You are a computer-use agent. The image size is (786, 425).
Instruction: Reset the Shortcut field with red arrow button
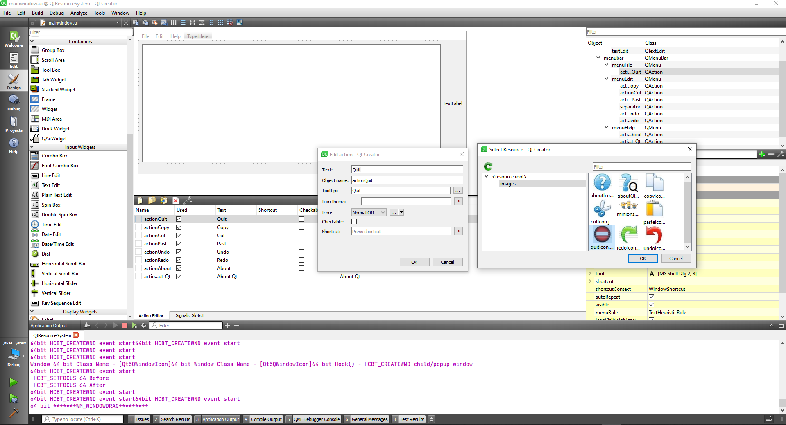pos(459,231)
